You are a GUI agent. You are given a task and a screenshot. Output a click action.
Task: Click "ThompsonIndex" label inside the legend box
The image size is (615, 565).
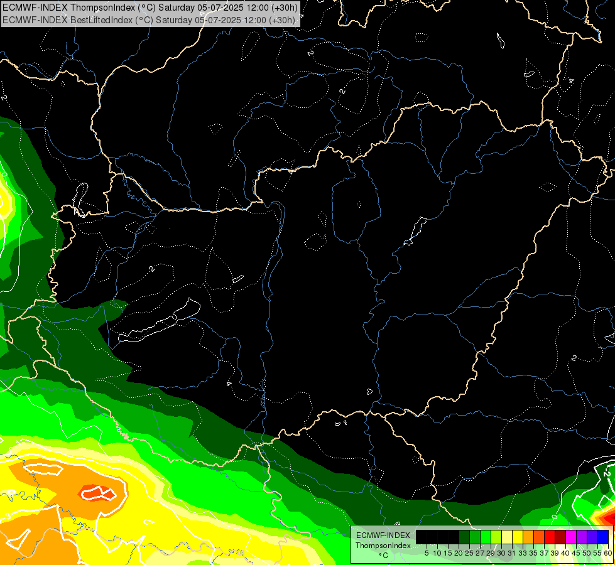pos(383,546)
